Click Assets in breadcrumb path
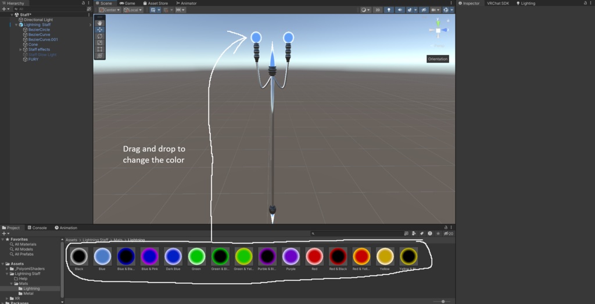 pyautogui.click(x=71, y=240)
